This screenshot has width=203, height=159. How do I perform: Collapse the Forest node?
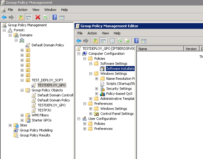[4, 30]
